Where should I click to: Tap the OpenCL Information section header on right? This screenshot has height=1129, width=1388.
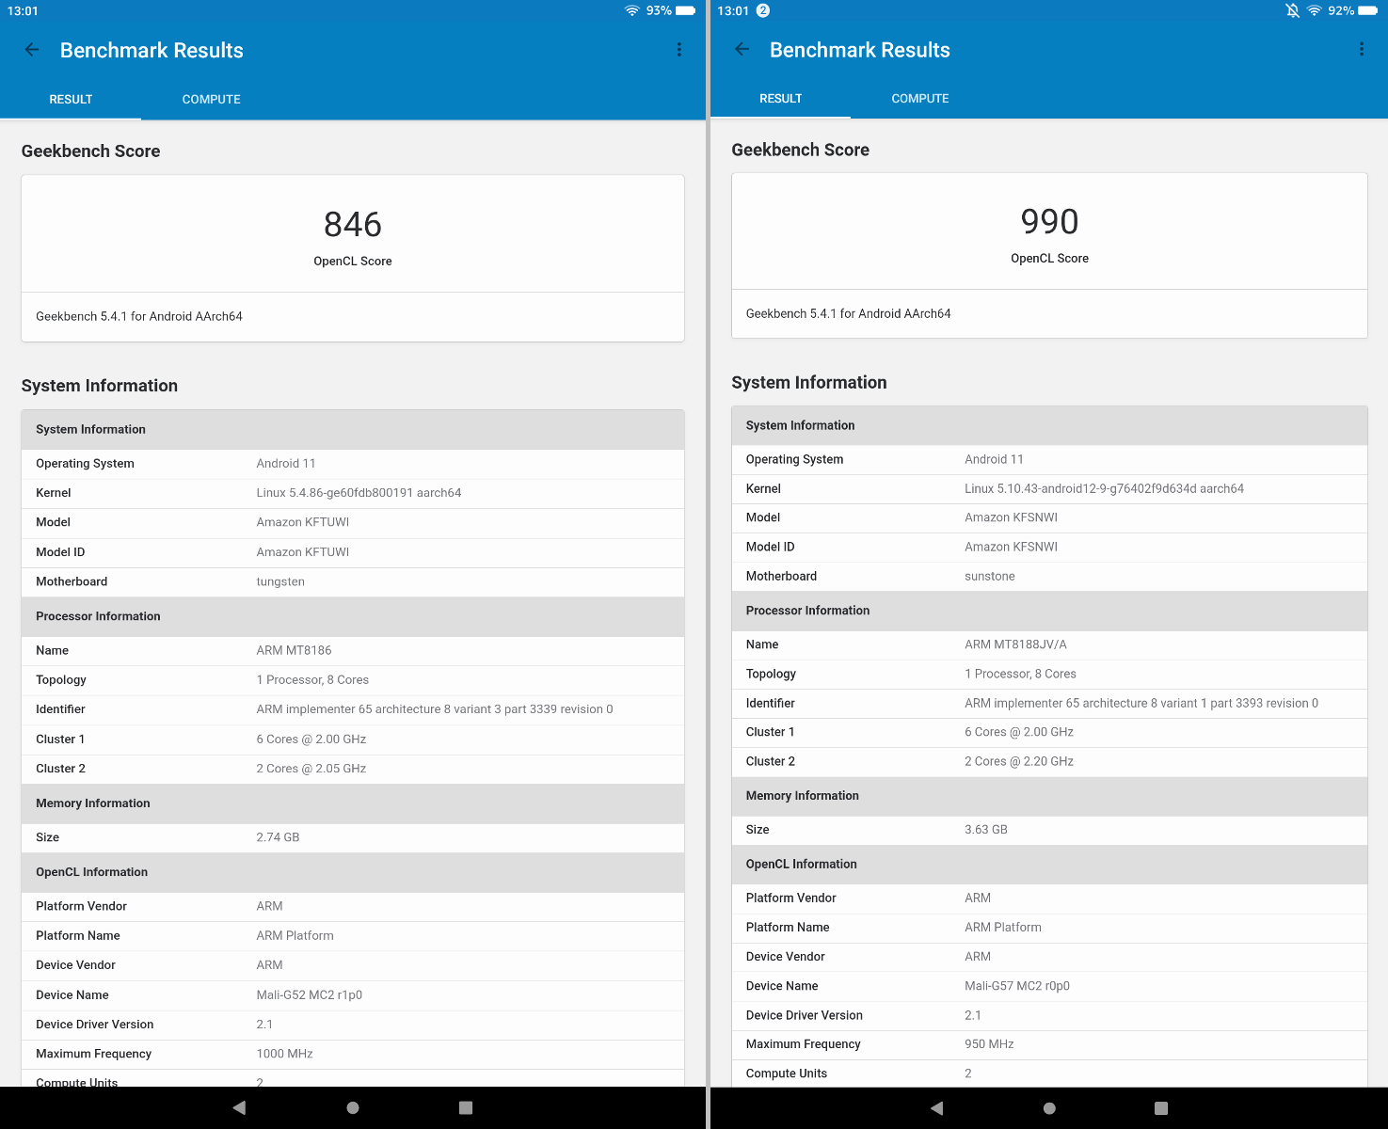(x=1048, y=865)
